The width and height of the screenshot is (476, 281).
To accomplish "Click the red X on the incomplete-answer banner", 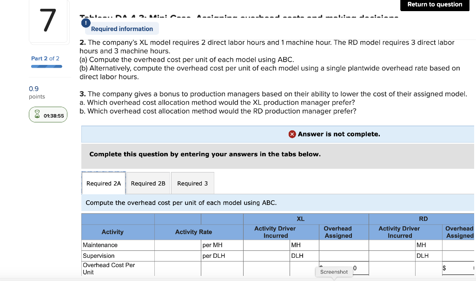I will [x=292, y=134].
